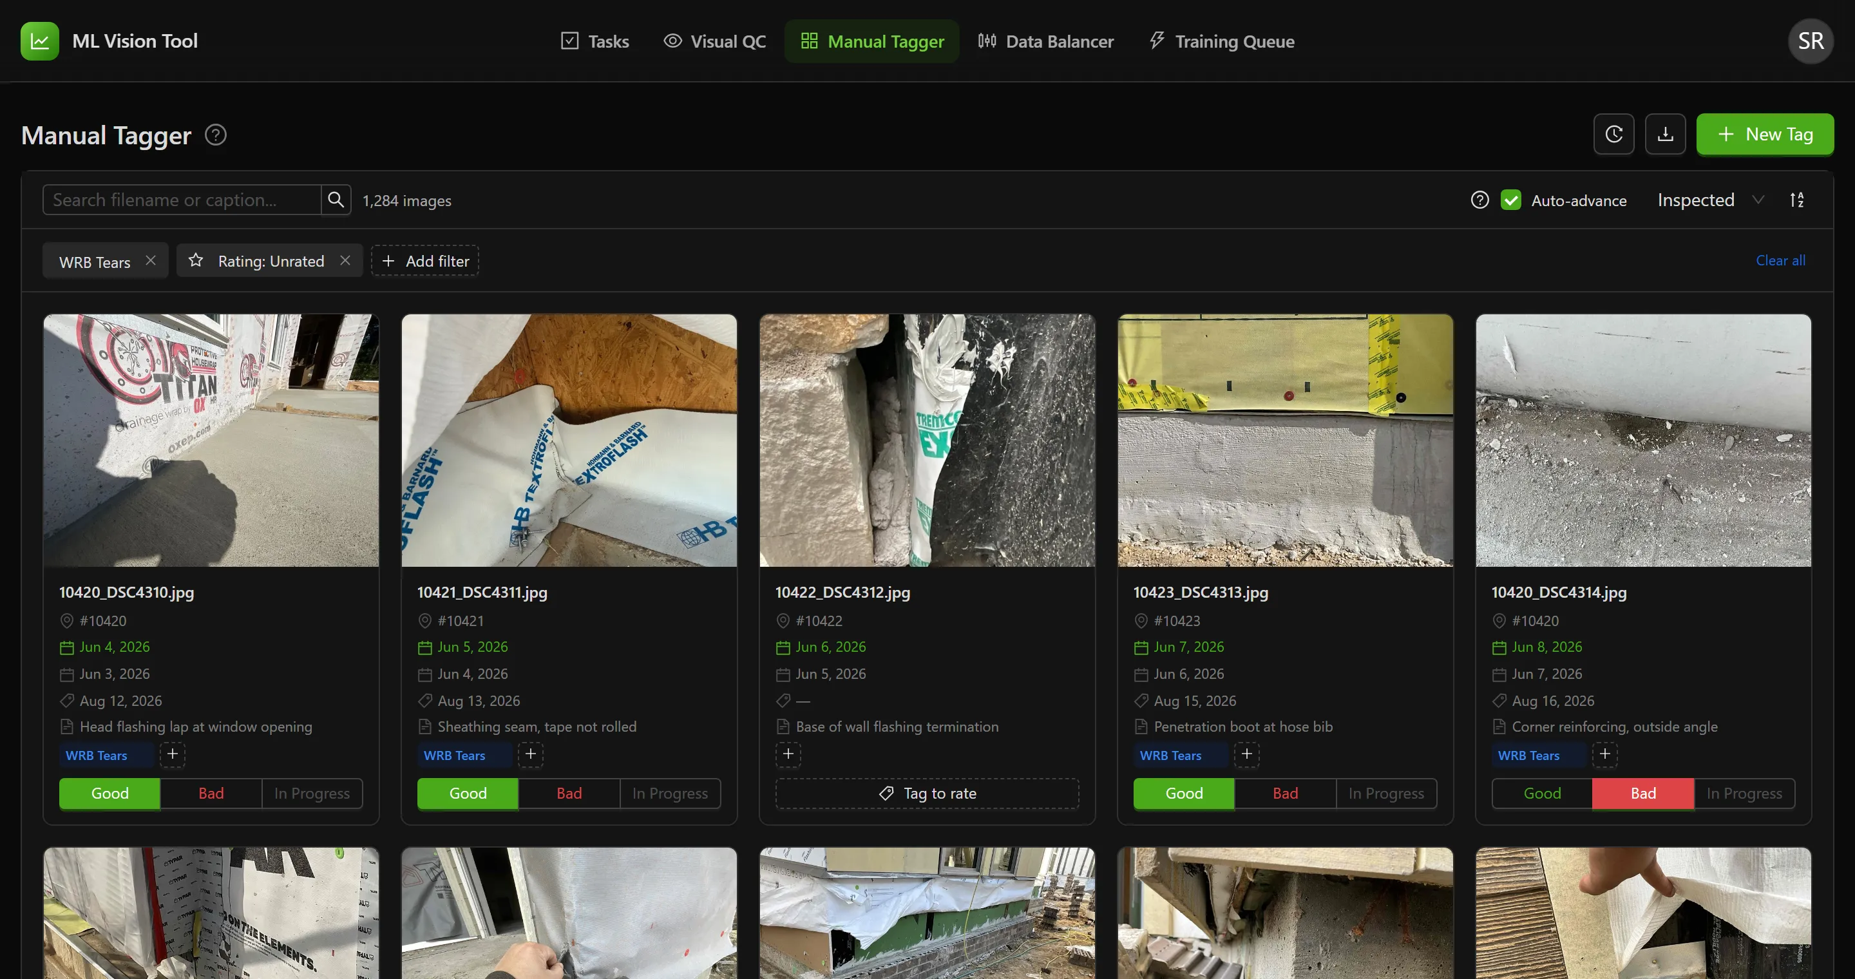Focus the Search filename or caption field
Screen dimensions: 1855x979
tap(182, 200)
